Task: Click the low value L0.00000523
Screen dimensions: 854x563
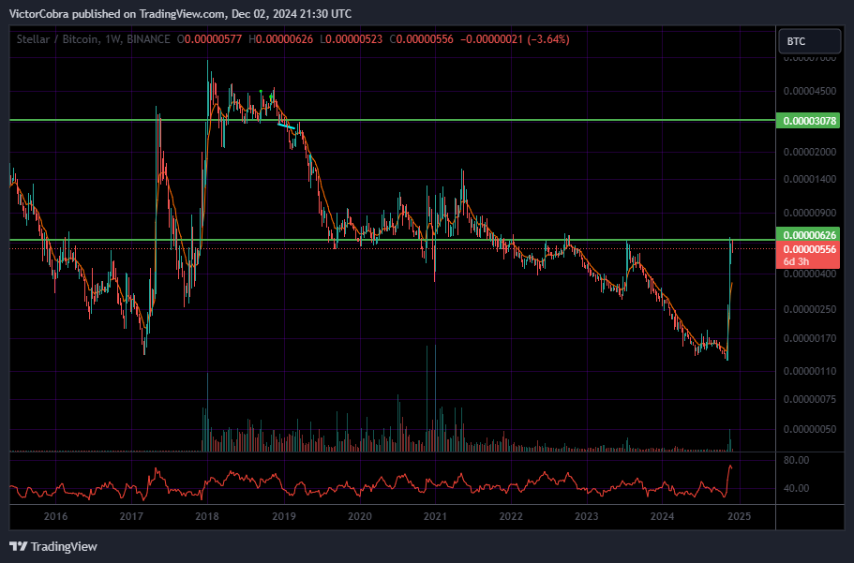Action: tap(351, 39)
